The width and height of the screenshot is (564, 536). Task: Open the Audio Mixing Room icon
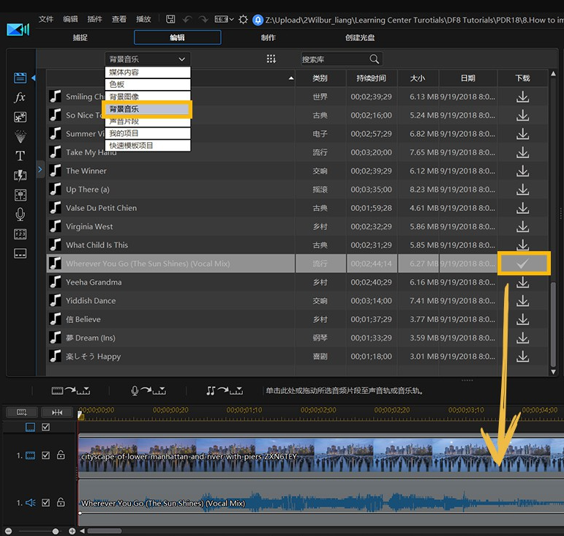coord(20,195)
